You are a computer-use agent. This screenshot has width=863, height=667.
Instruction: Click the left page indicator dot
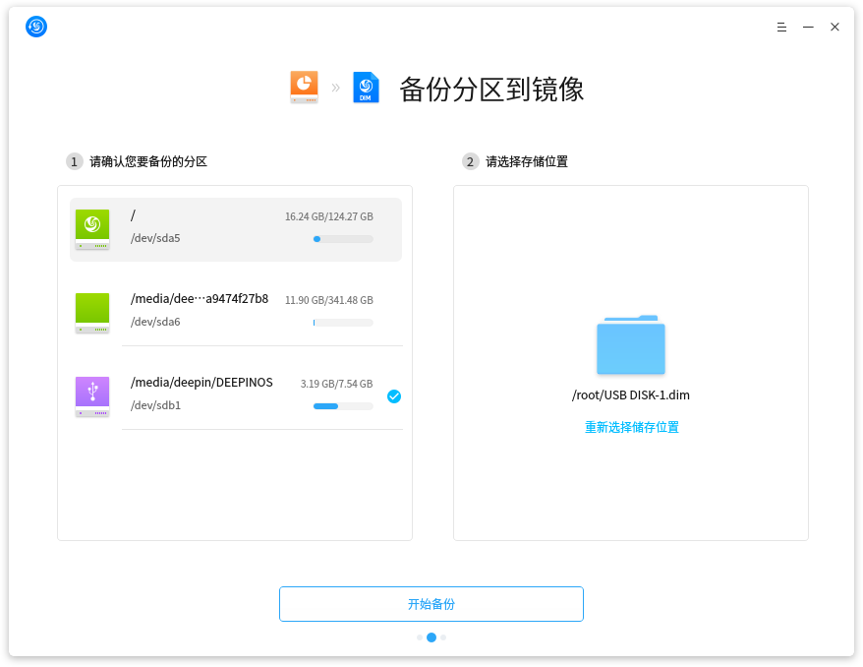point(420,637)
